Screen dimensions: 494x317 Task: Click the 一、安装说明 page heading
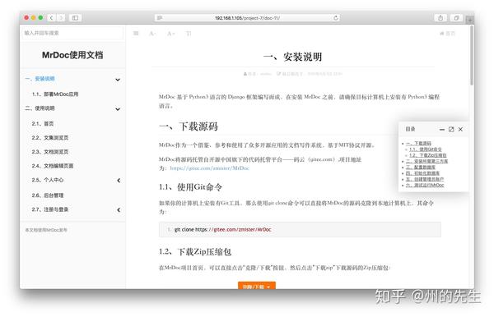[292, 57]
